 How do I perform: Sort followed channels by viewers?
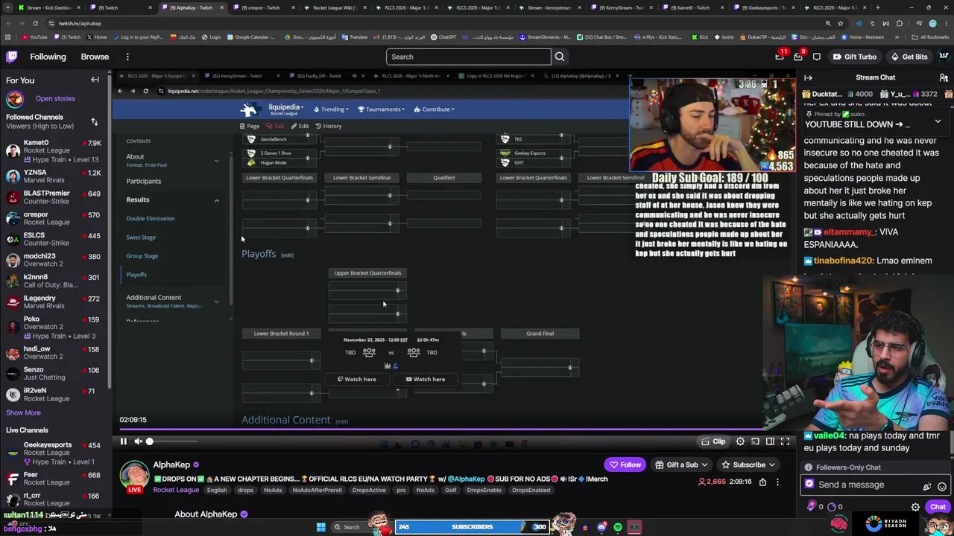(95, 121)
